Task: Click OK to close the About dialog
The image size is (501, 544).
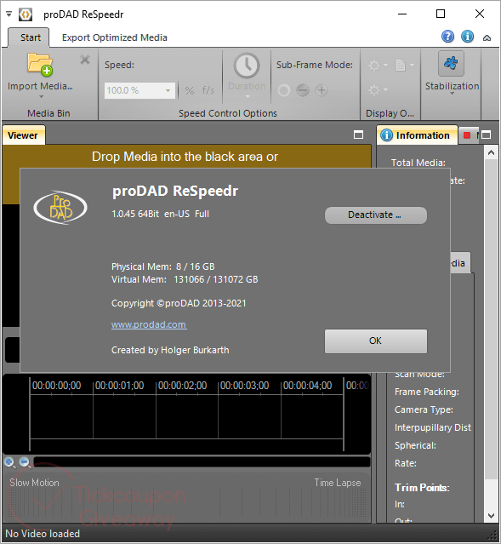Action: point(376,341)
